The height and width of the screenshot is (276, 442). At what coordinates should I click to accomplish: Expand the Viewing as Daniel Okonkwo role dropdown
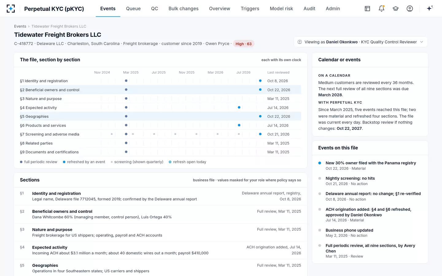[361, 42]
